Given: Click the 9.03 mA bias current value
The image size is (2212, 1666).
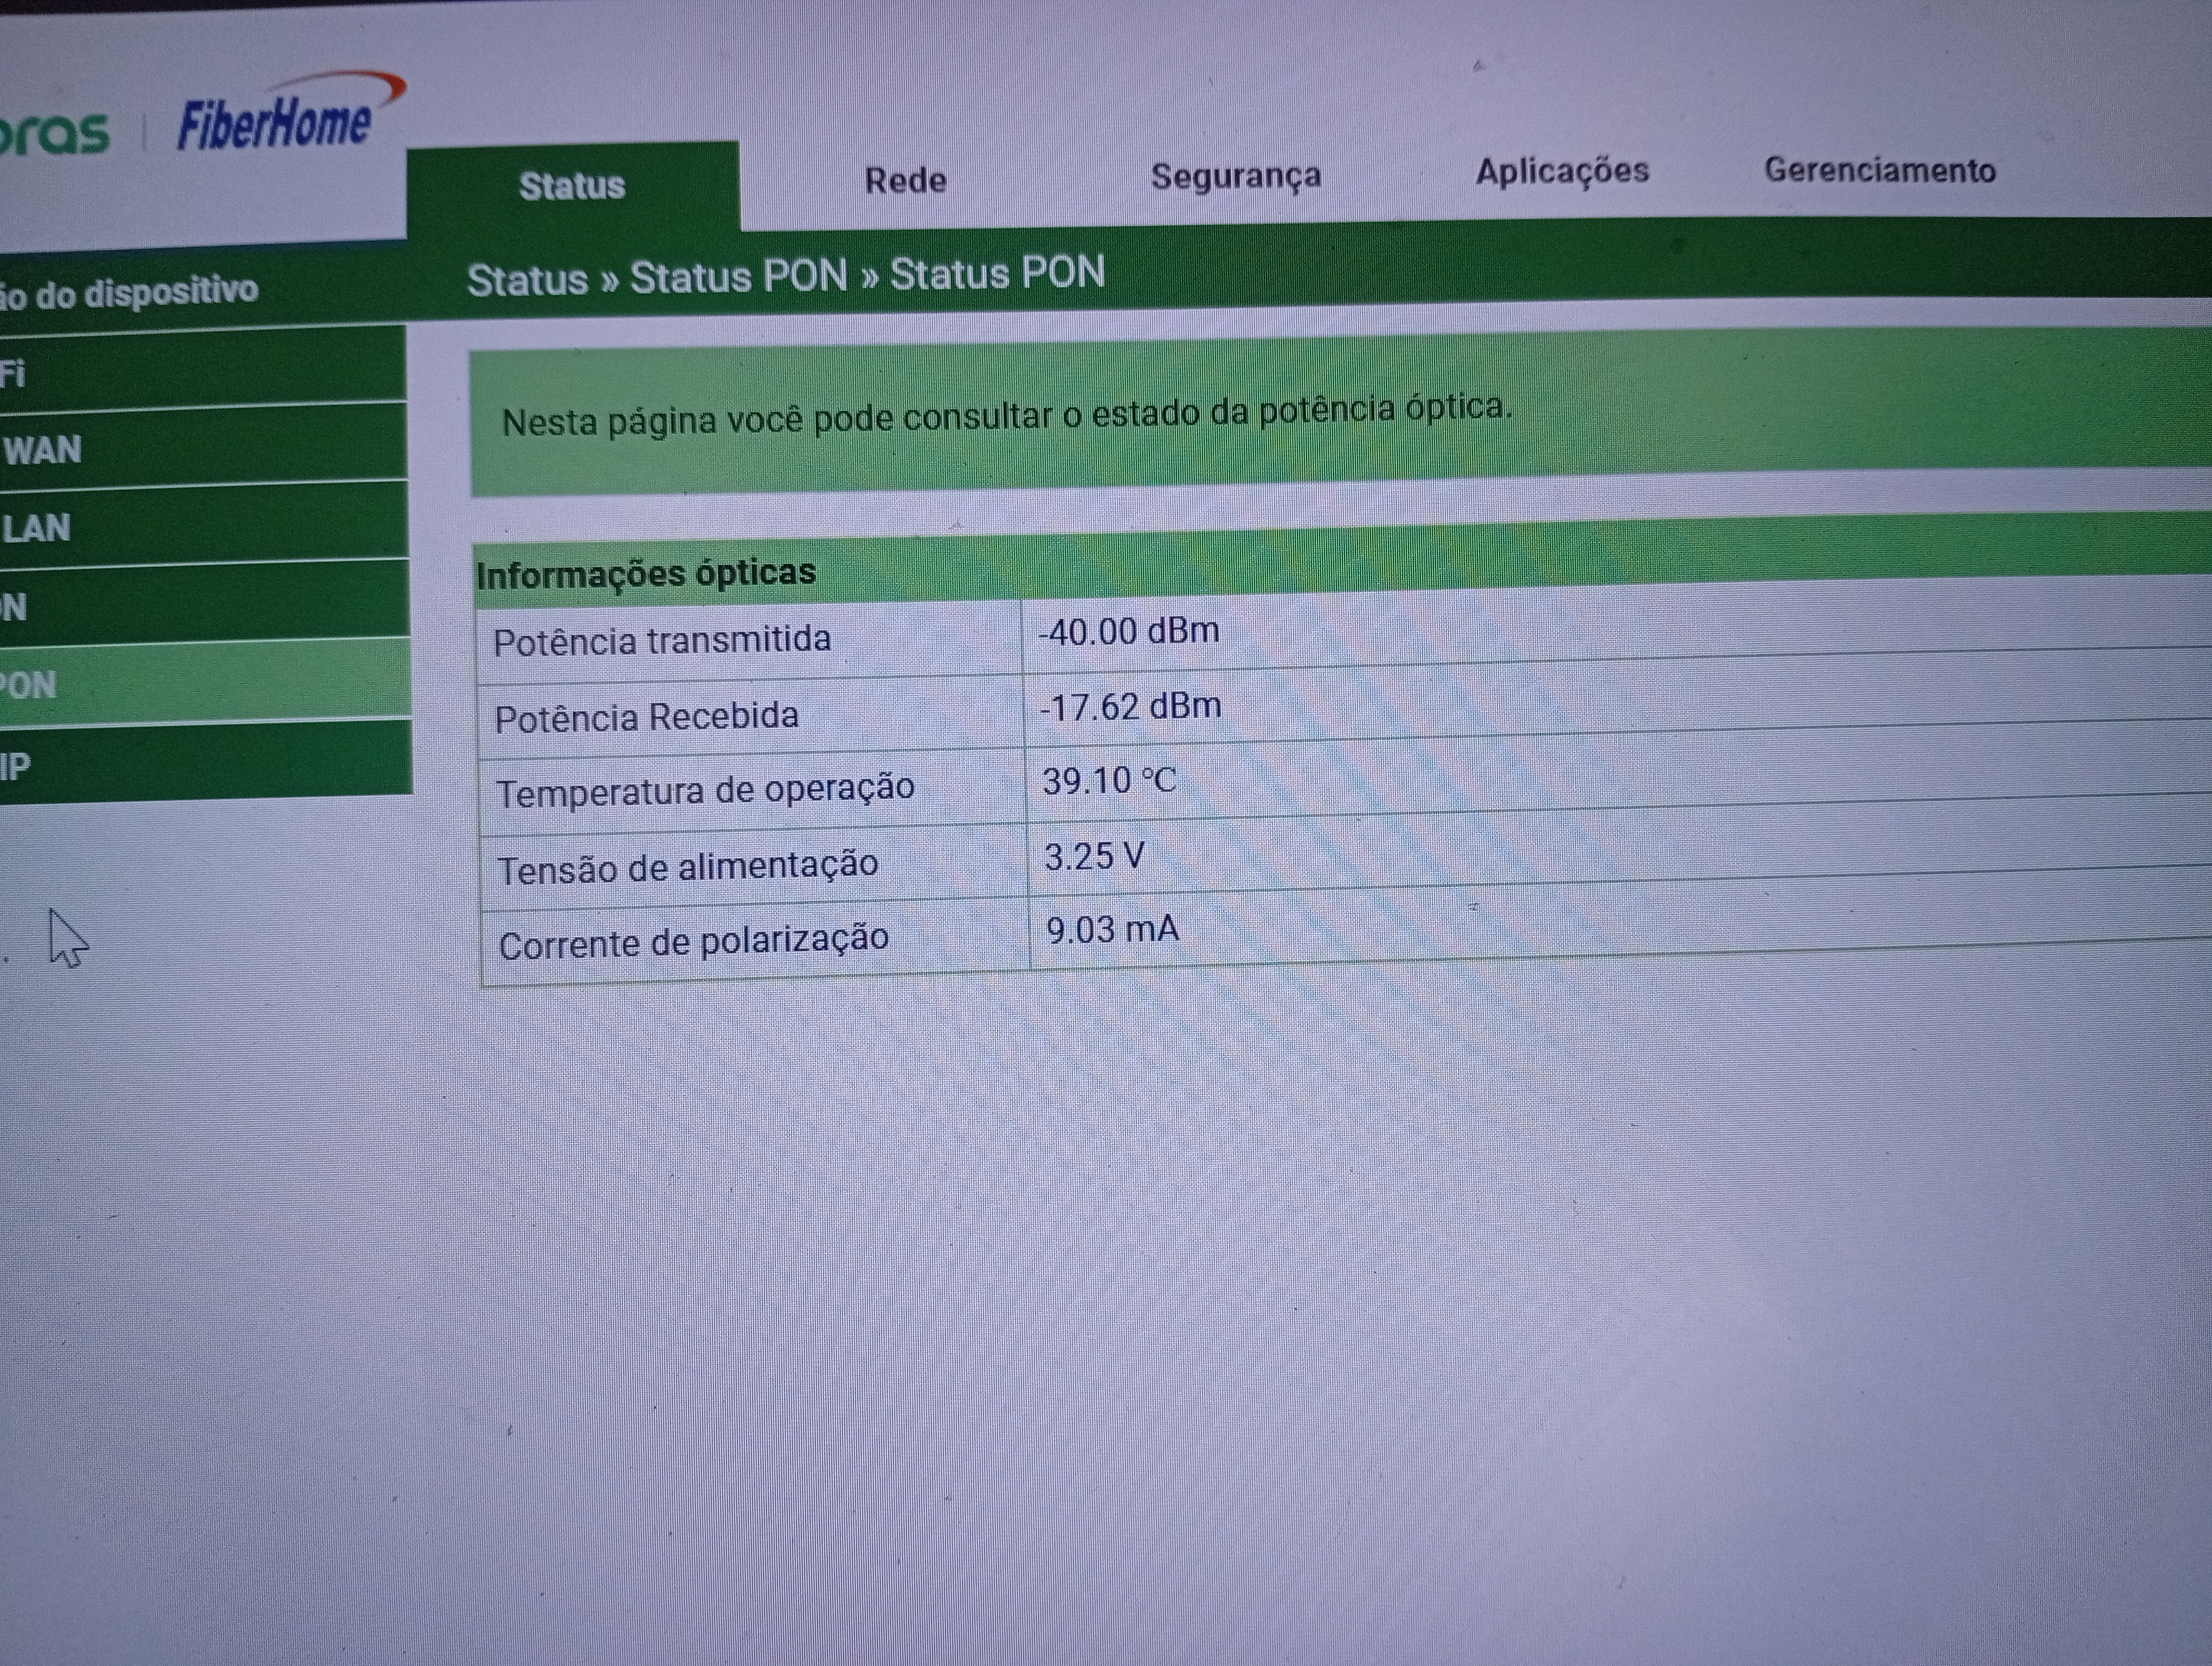Looking at the screenshot, I should tap(1112, 930).
